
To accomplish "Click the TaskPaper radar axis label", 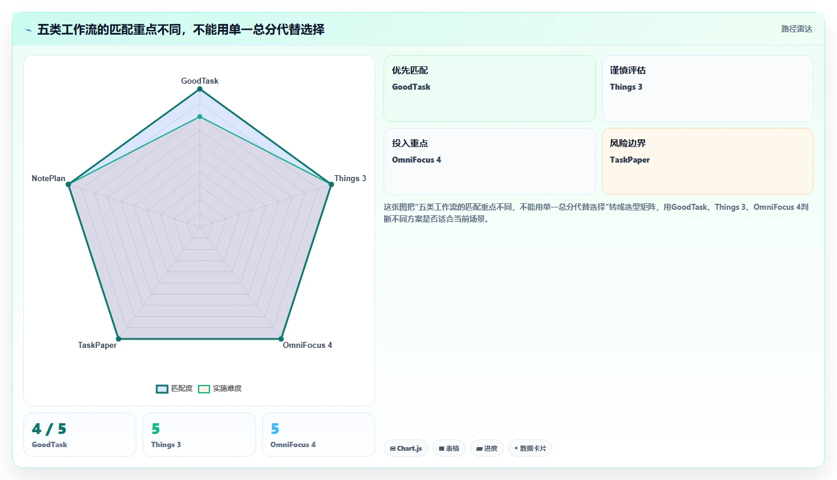I will (x=98, y=345).
